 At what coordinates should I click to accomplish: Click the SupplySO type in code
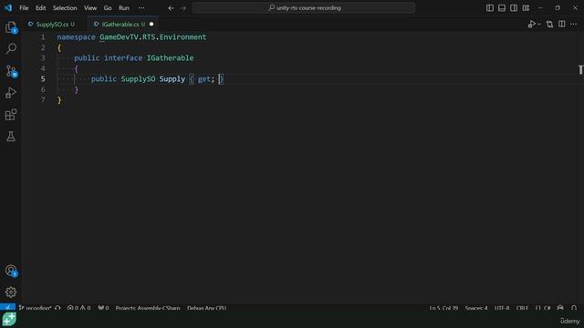point(138,79)
